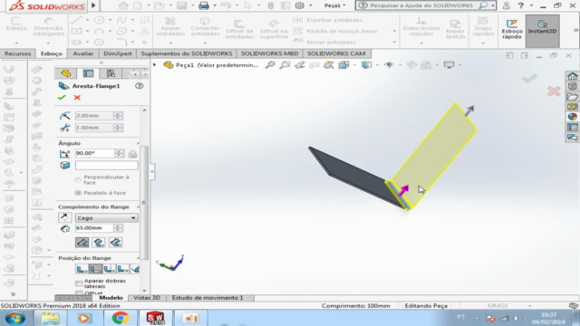Viewport: 580px width, 326px height.
Task: Choose Material Outside flange position
Action: click(95, 269)
